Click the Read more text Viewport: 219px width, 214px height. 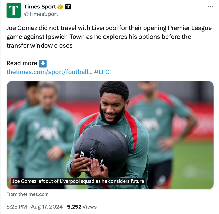click(x=22, y=63)
